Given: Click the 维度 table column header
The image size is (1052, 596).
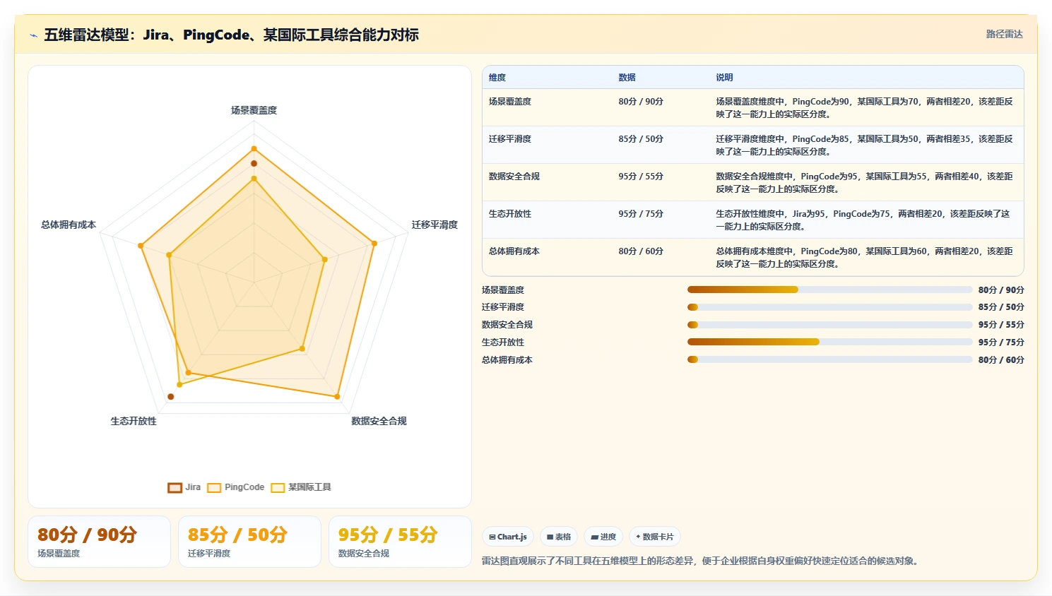Looking at the screenshot, I should (497, 78).
